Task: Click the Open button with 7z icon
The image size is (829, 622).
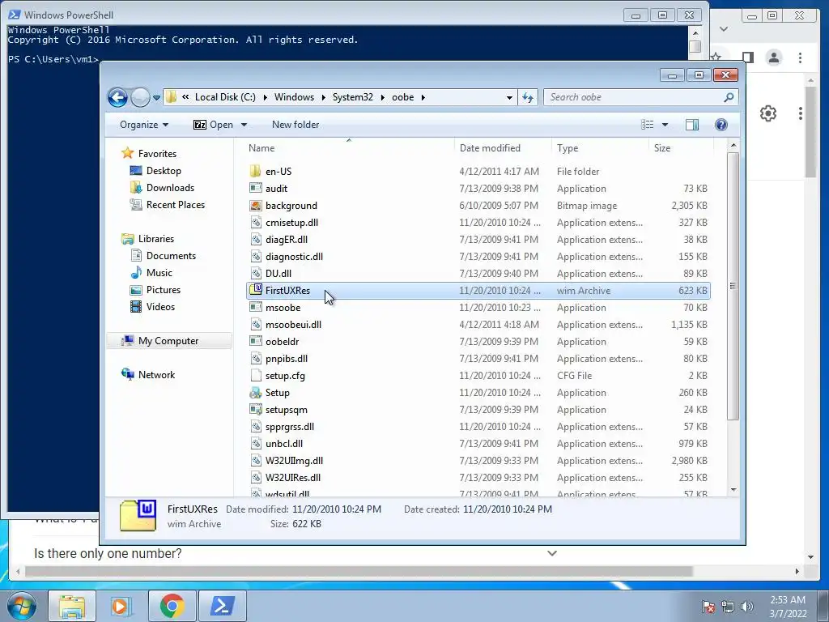Action: point(213,125)
